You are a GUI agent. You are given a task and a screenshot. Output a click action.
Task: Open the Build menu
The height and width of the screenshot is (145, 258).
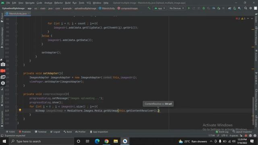click(x=68, y=3)
